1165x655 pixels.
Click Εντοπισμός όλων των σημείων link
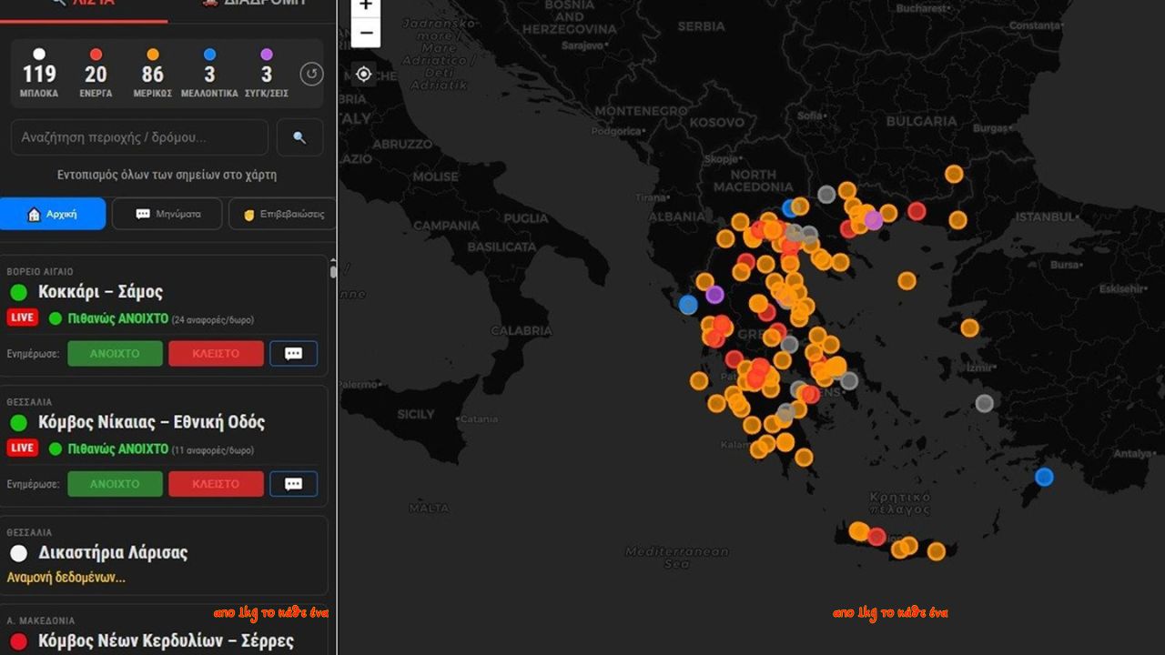pos(167,175)
